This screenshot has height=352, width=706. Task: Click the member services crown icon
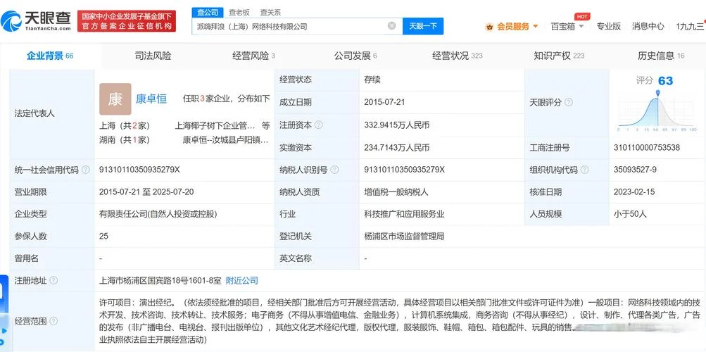[x=489, y=27]
